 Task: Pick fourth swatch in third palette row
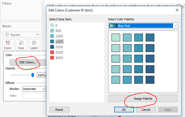point(150,58)
